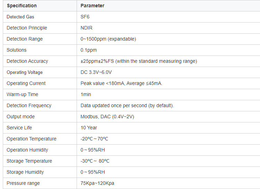Select the 10 Year Service Life value
260x189 pixels.
click(89, 128)
